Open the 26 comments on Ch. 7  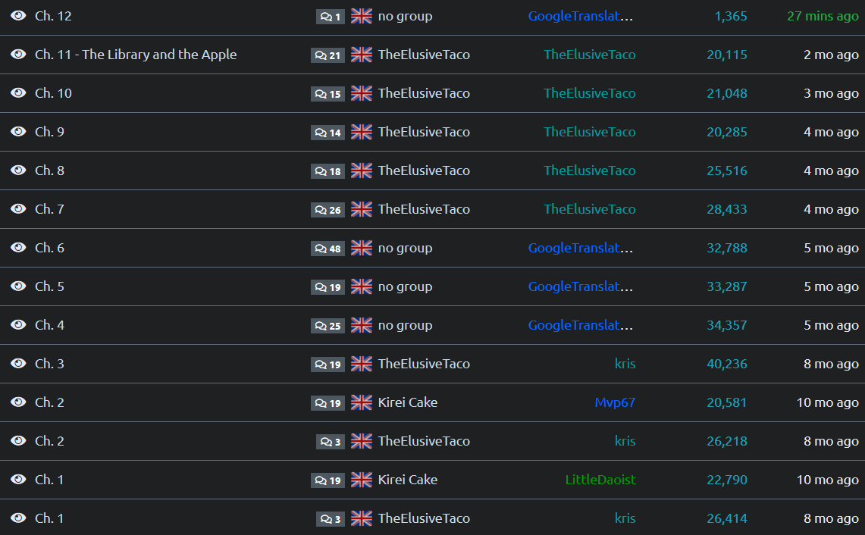328,210
